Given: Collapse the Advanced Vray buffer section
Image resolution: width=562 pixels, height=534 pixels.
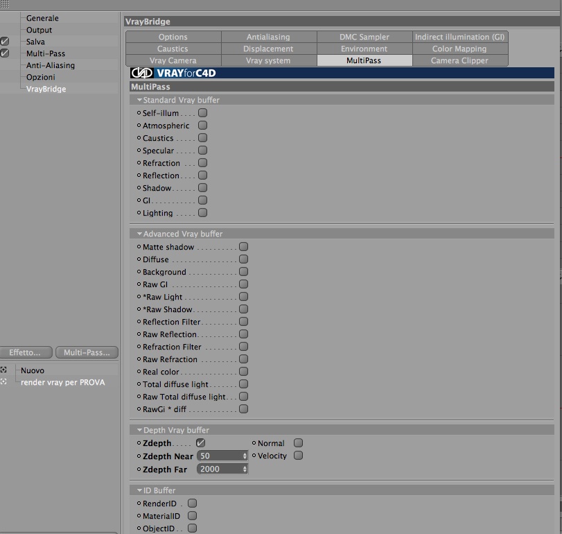Looking at the screenshot, I should point(140,234).
